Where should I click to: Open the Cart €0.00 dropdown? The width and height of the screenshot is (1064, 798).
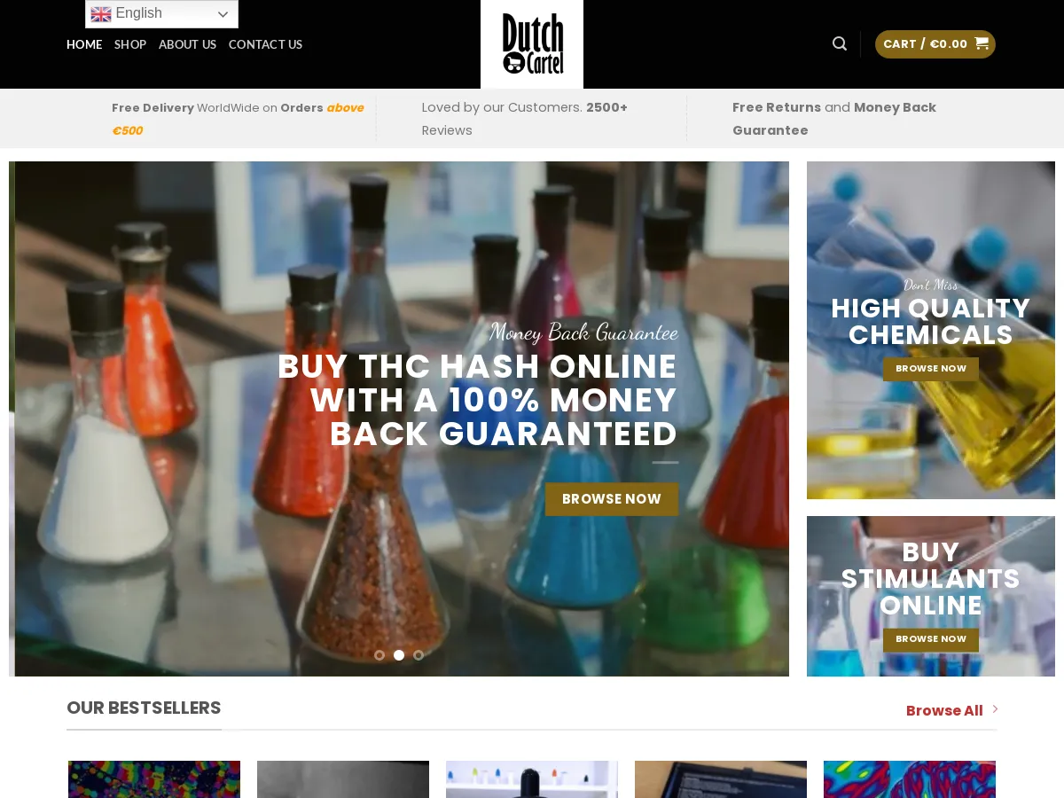point(935,44)
